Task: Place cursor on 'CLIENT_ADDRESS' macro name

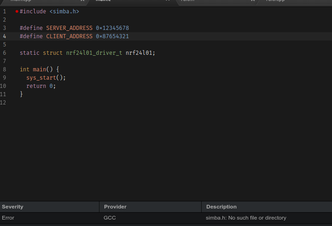Action: [69, 36]
